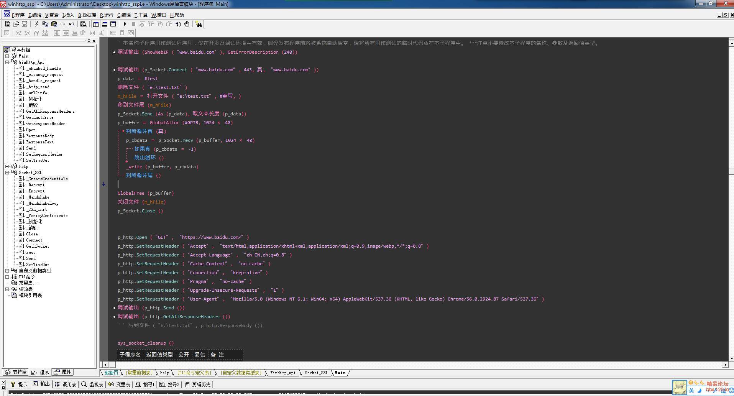Click the Open file folder icon
734x396 pixels.
[16, 24]
